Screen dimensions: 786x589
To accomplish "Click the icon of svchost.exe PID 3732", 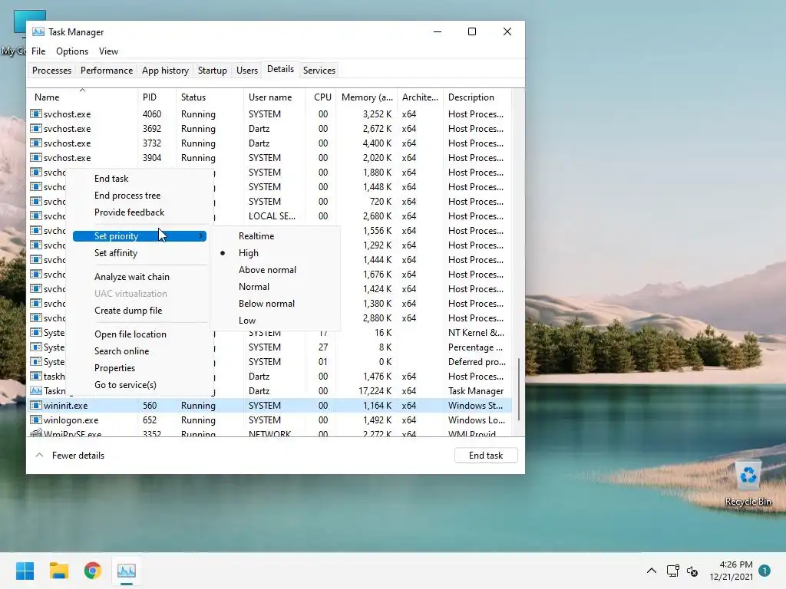I will [x=35, y=143].
